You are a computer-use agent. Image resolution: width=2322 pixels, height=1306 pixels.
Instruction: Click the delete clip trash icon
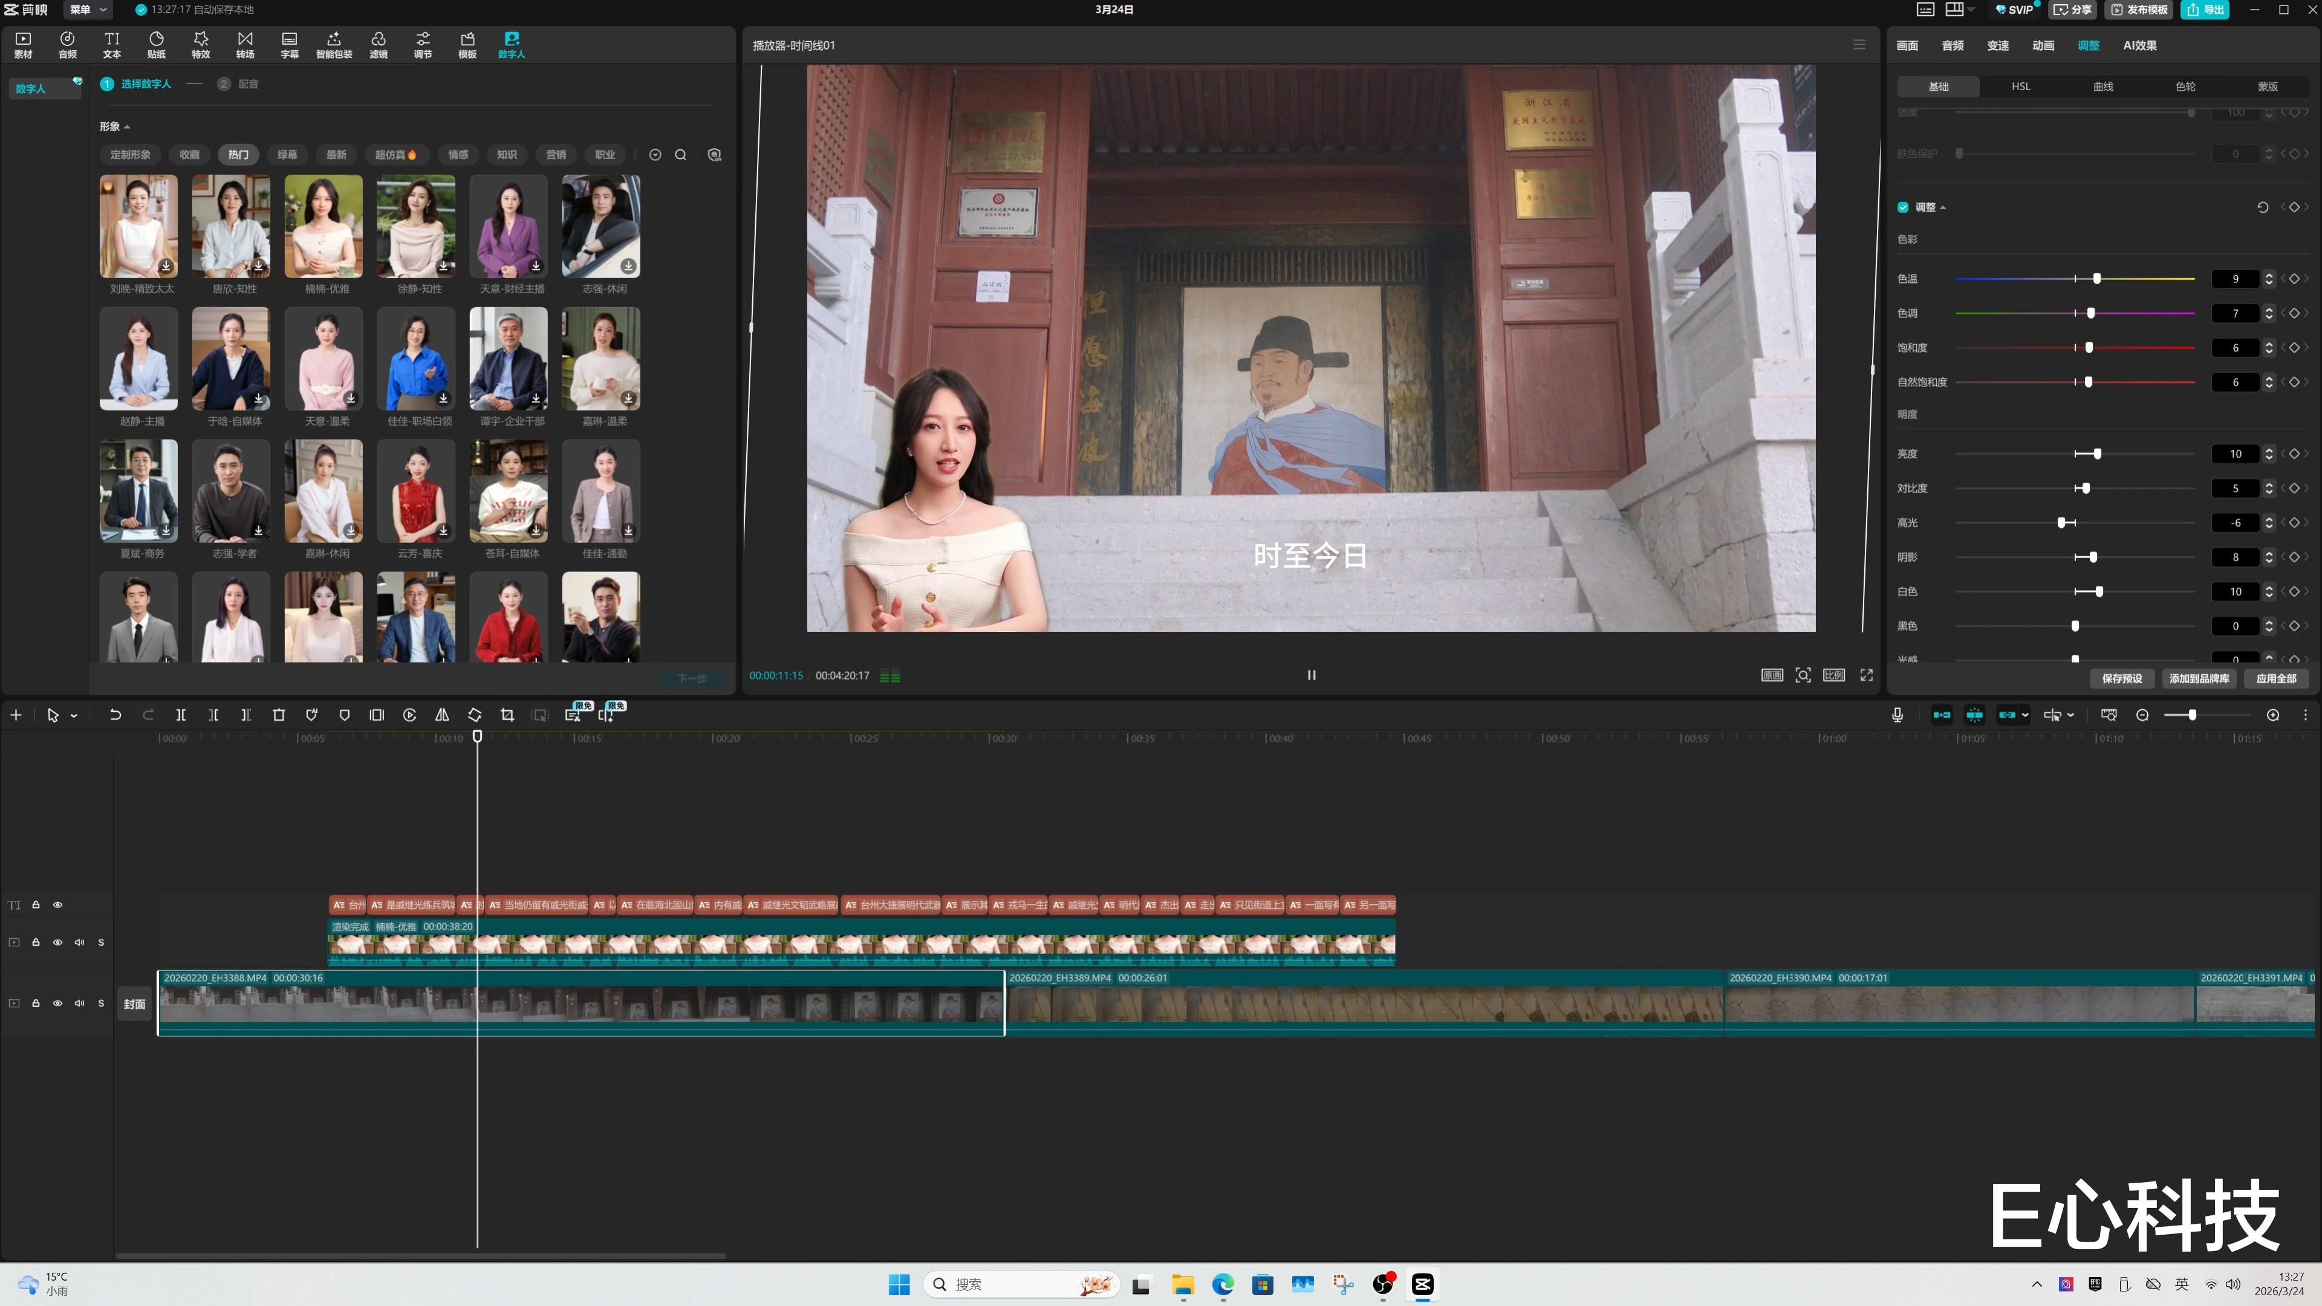[279, 715]
